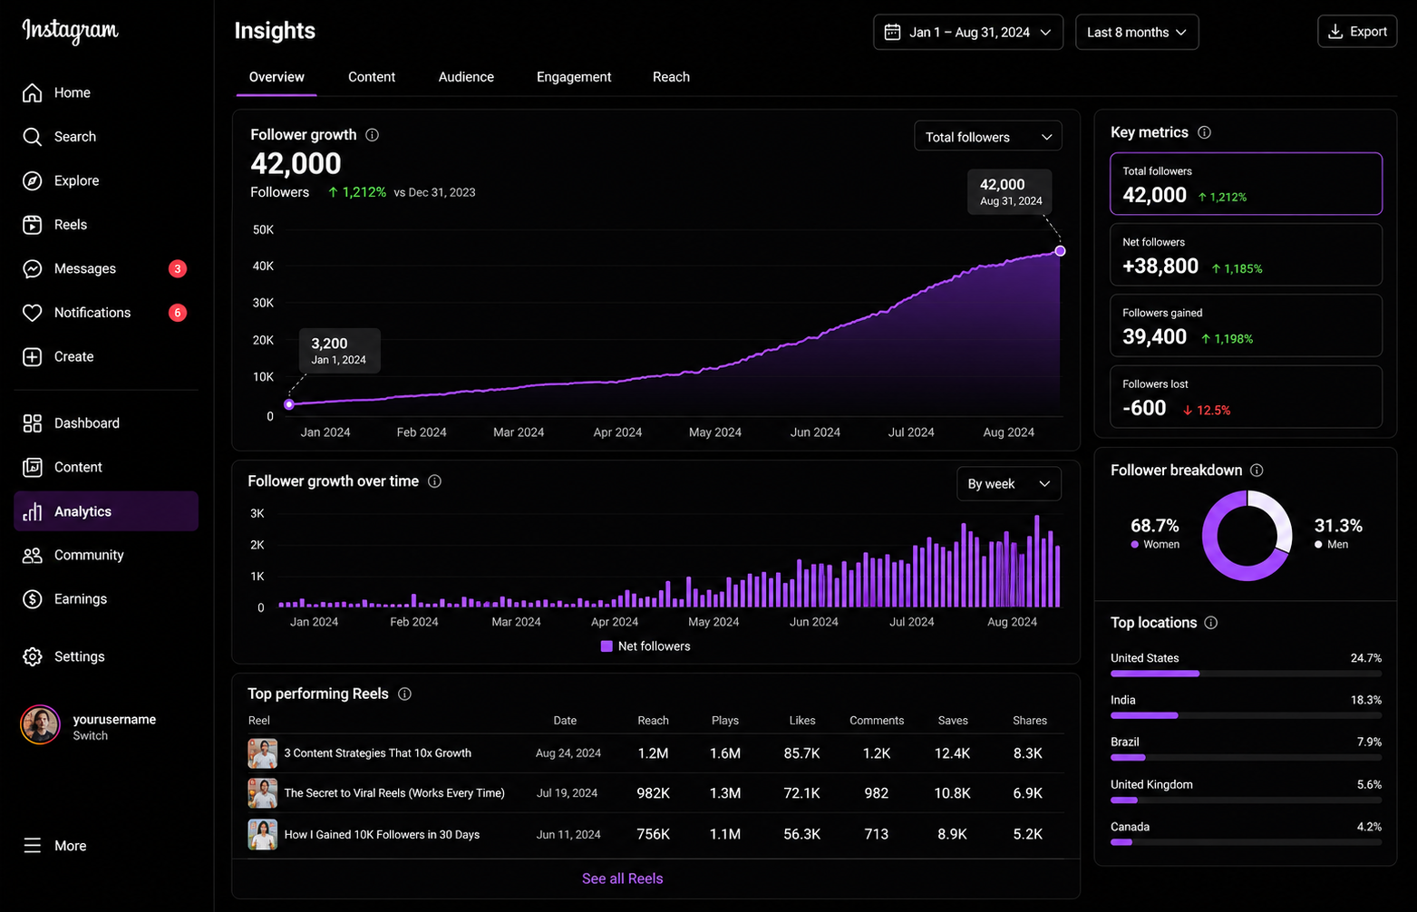Open the Settings gear icon
The height and width of the screenshot is (912, 1417).
33,656
